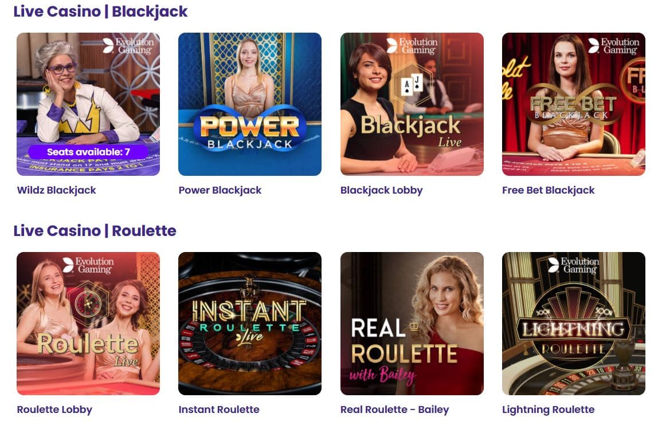Viewport: 658px width, 429px height.
Task: Click the Lightning Roulette title link
Action: 548,410
